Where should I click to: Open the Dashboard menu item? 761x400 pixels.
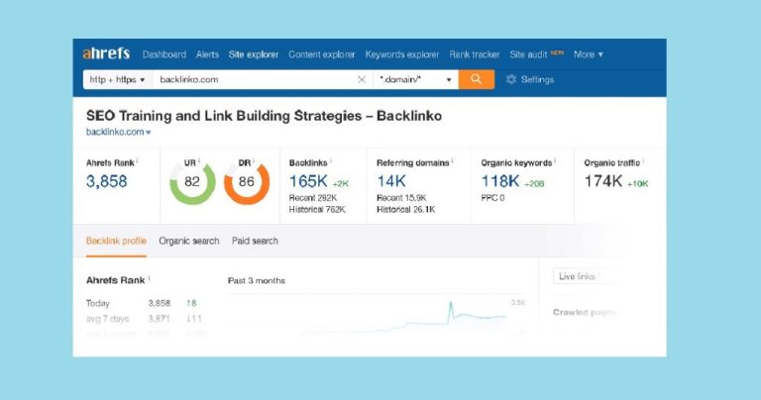pos(164,54)
